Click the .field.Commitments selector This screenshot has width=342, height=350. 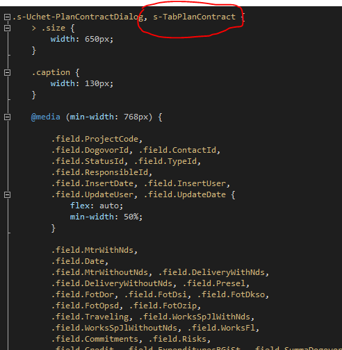tap(95, 339)
